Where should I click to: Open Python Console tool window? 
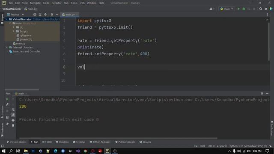click(125, 142)
